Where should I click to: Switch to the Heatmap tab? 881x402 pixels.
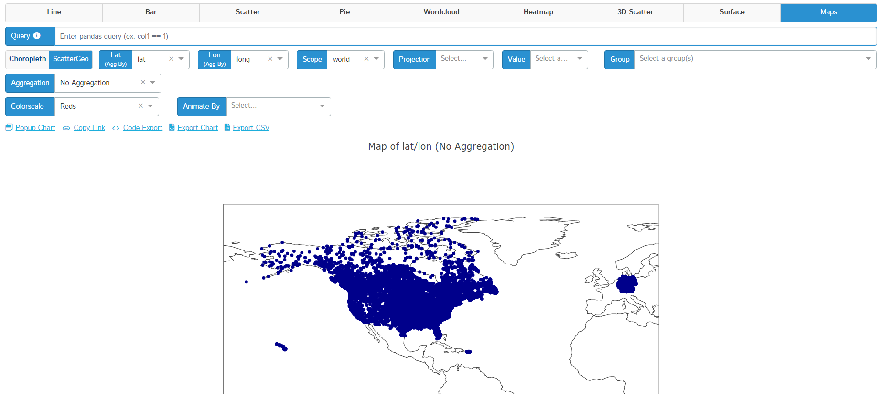tap(538, 12)
